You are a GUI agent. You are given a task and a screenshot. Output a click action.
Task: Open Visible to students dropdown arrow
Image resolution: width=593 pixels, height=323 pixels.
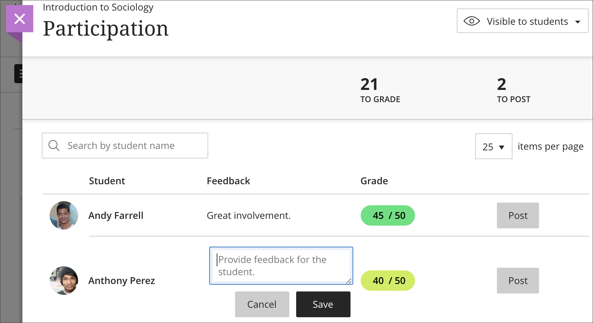tap(577, 22)
